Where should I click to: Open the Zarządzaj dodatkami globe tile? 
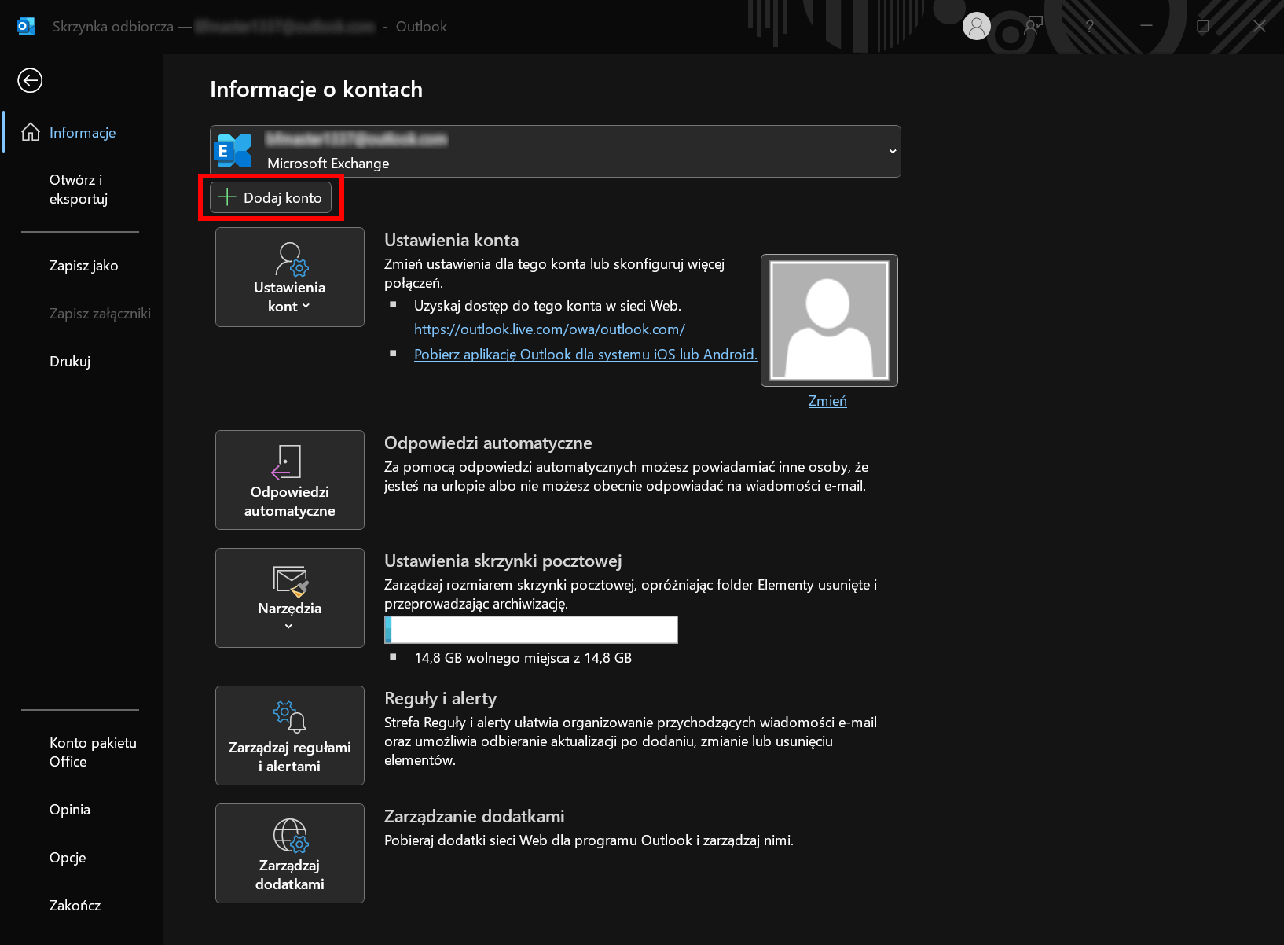point(290,853)
